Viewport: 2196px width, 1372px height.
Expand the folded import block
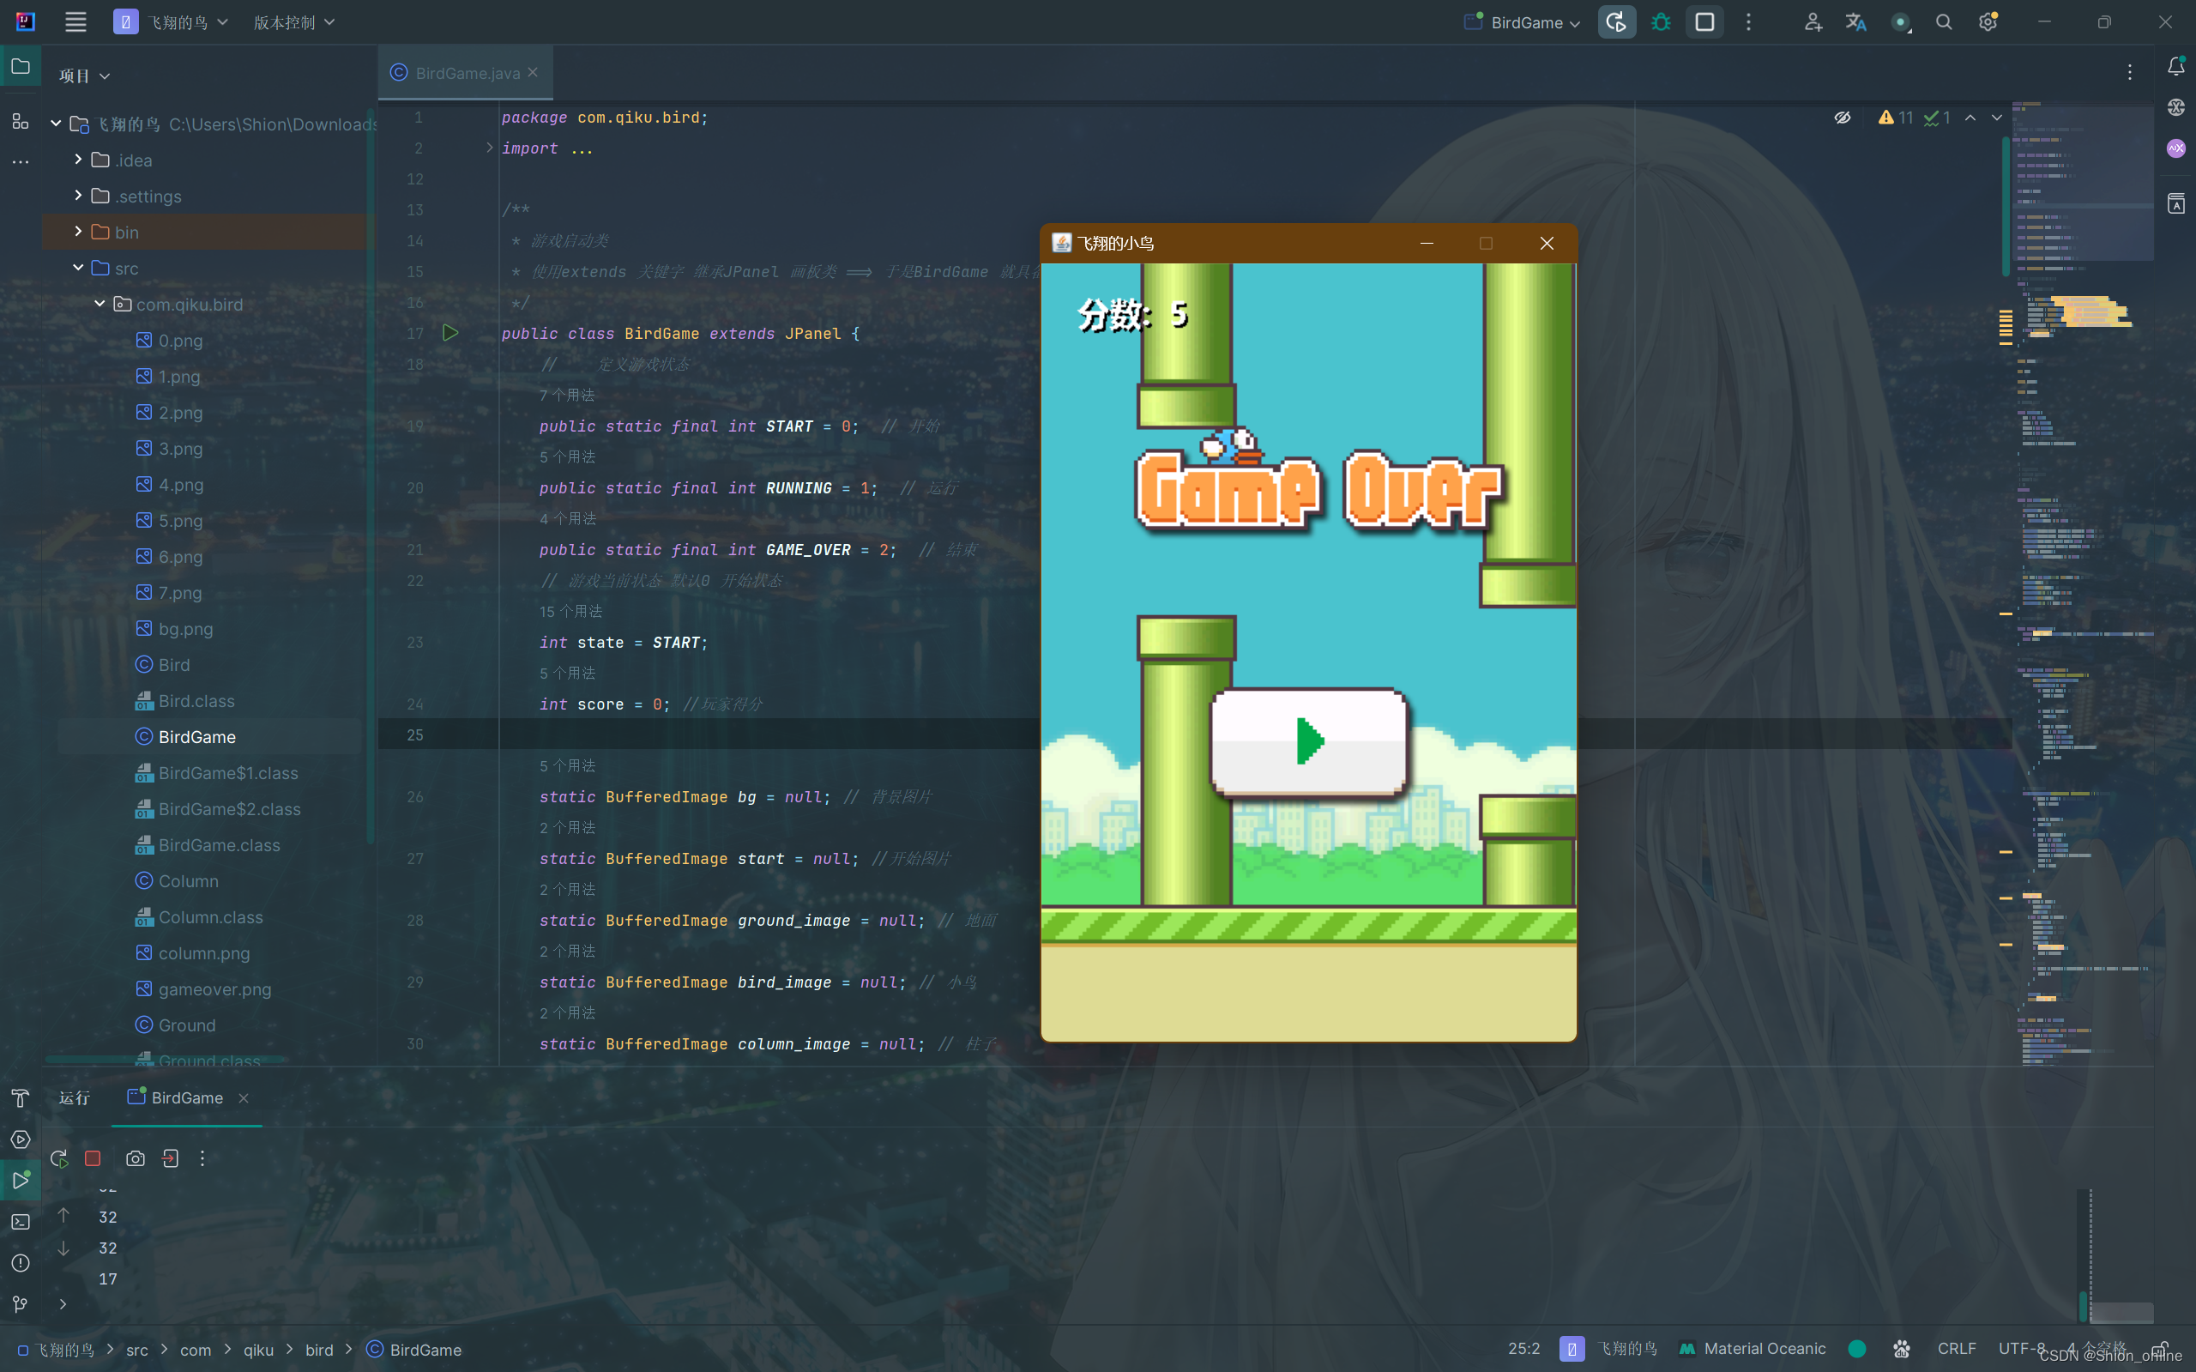point(490,147)
